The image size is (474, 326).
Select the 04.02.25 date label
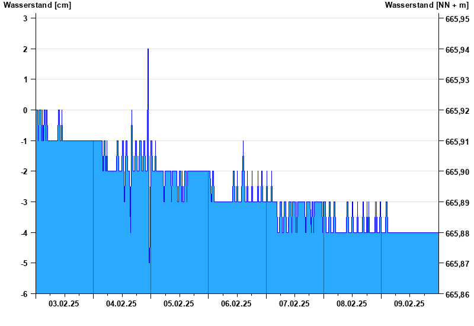point(121,303)
